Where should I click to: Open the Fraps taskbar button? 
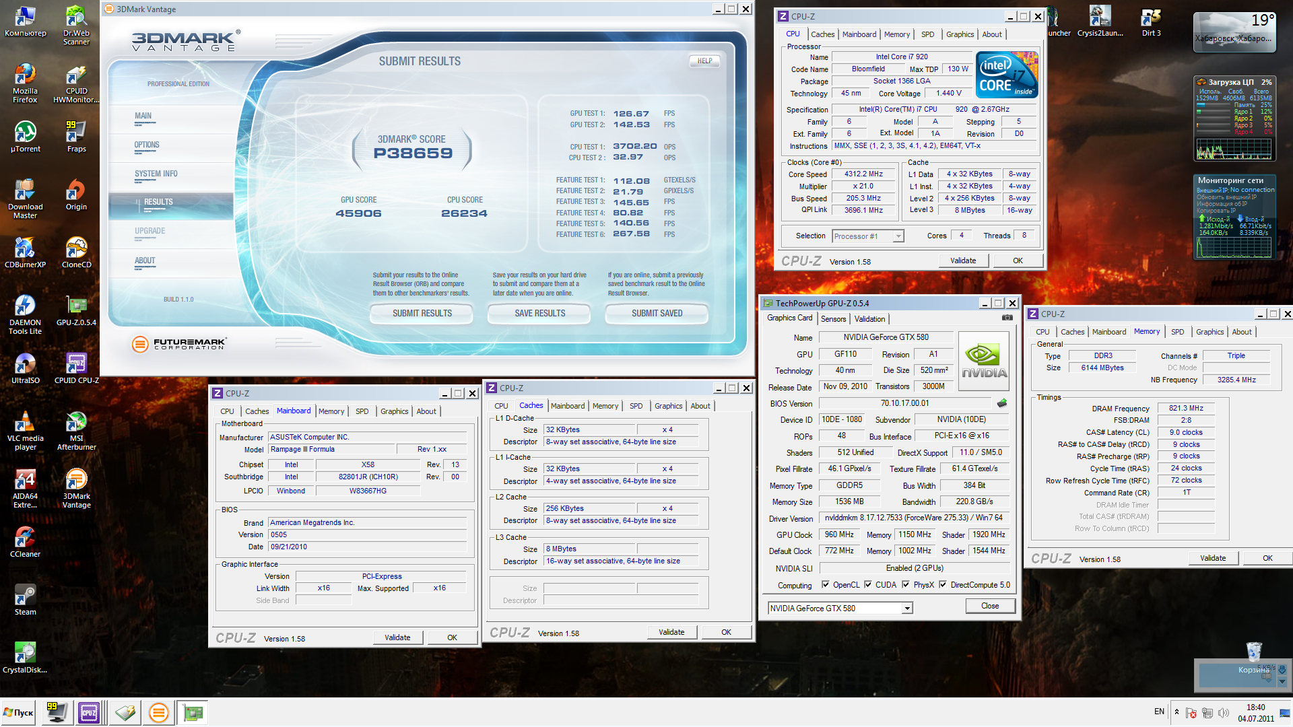(57, 712)
